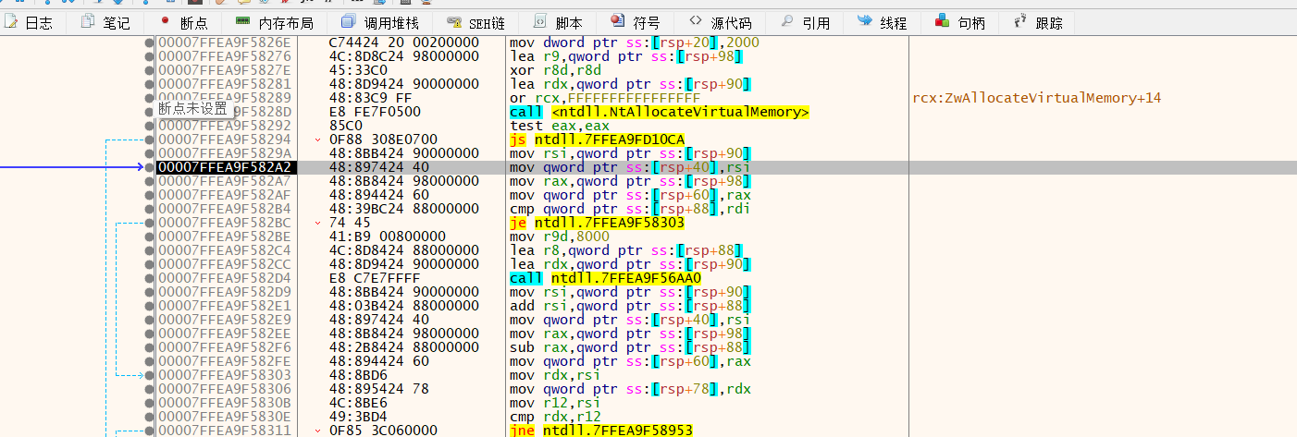
Task: Click the Call Stack tab icon
Action: click(348, 22)
